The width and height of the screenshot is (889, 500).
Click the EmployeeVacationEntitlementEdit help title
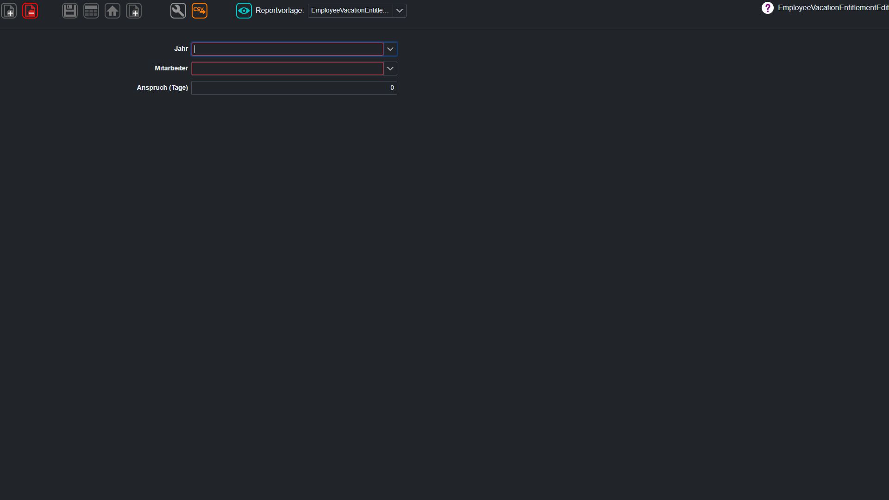[x=833, y=8]
